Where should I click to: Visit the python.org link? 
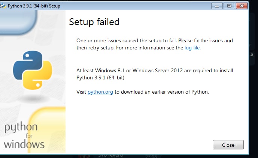[x=100, y=92]
